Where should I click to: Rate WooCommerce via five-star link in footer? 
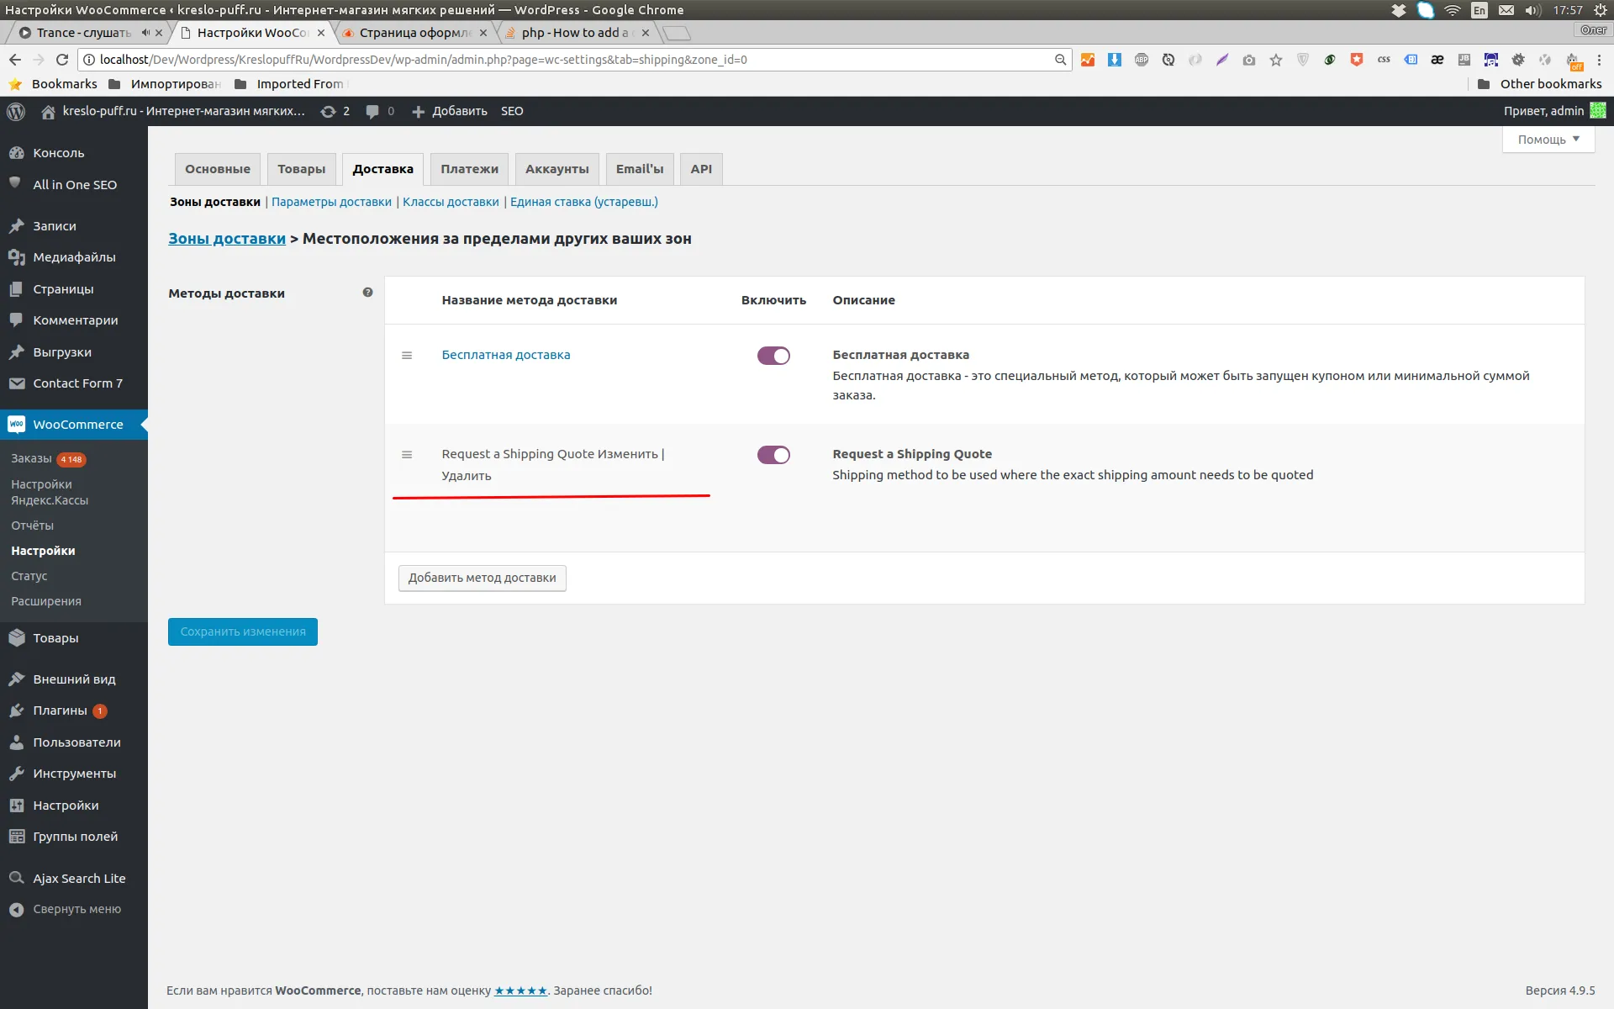[x=520, y=991]
